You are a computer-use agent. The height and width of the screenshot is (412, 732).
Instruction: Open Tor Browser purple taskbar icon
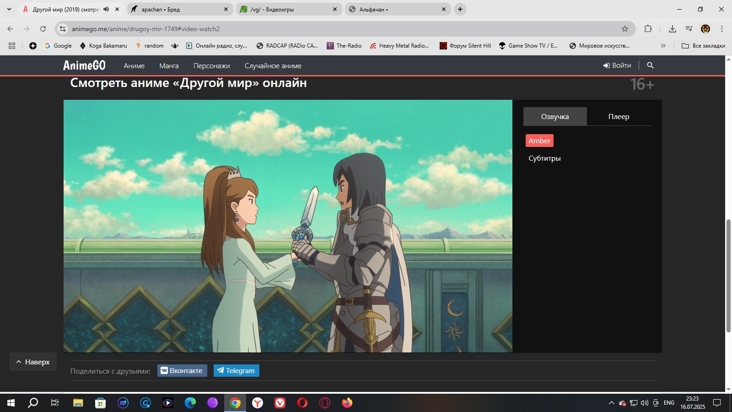(x=213, y=403)
